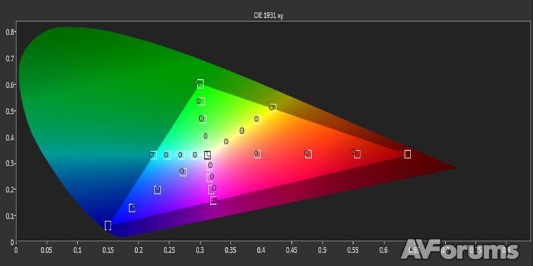Click the 75% saturation yellow measurement point

257,119
